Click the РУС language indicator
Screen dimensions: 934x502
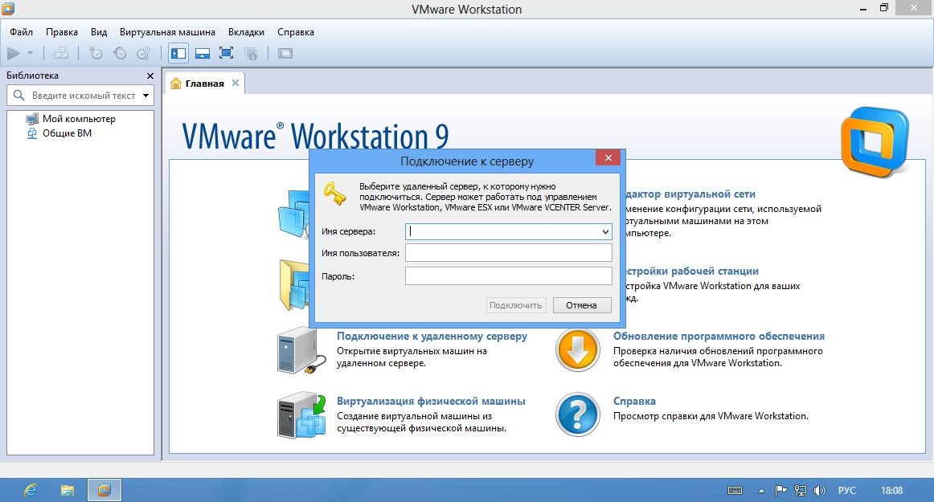tap(846, 491)
